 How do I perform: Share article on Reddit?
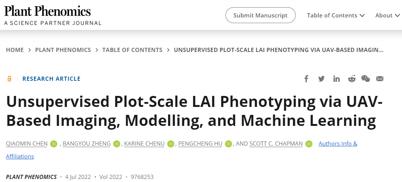[x=352, y=78]
